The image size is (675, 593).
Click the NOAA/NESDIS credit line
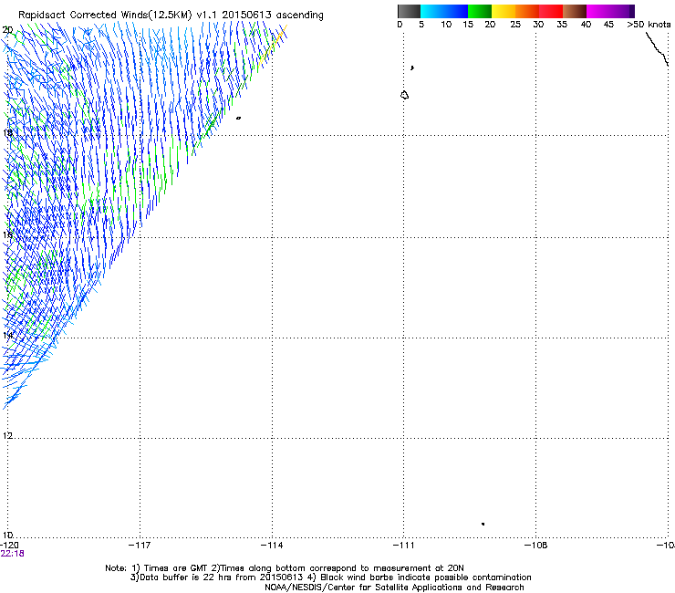click(x=394, y=588)
